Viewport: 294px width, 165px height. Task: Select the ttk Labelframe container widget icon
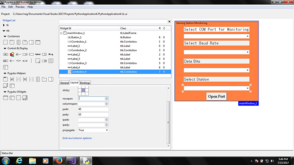coord(12,42)
